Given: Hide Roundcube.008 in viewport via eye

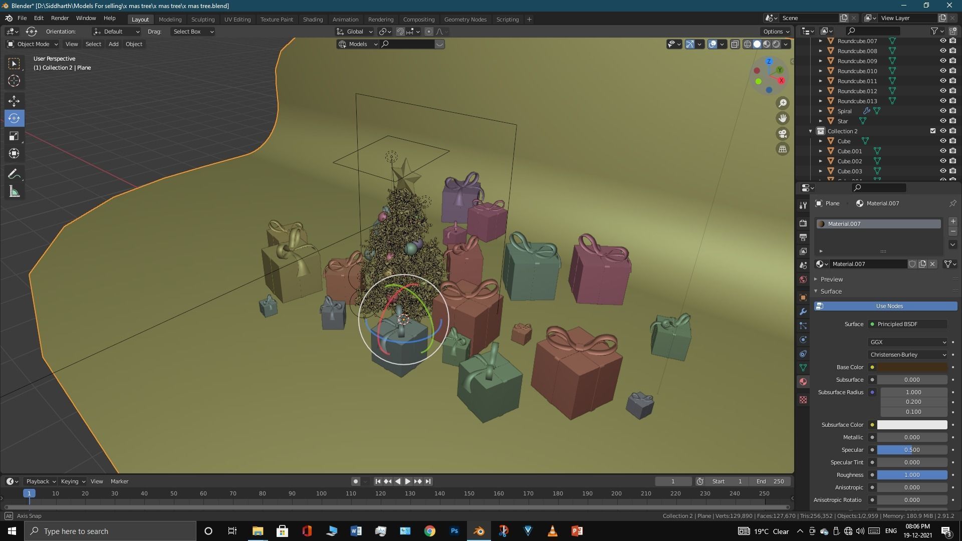Looking at the screenshot, I should pos(942,51).
